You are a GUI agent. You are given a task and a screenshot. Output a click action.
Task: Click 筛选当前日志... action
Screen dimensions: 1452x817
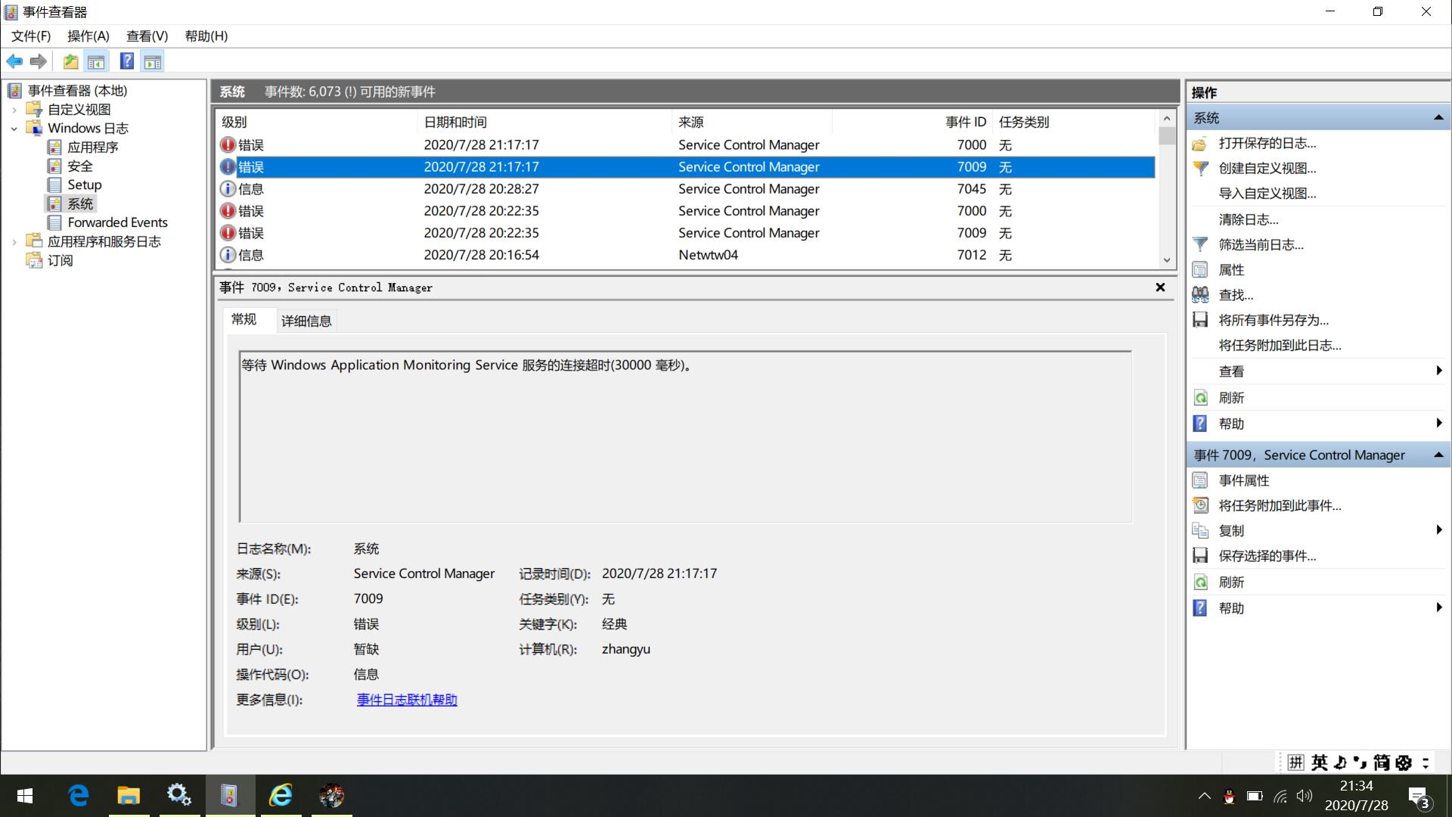[x=1261, y=244]
